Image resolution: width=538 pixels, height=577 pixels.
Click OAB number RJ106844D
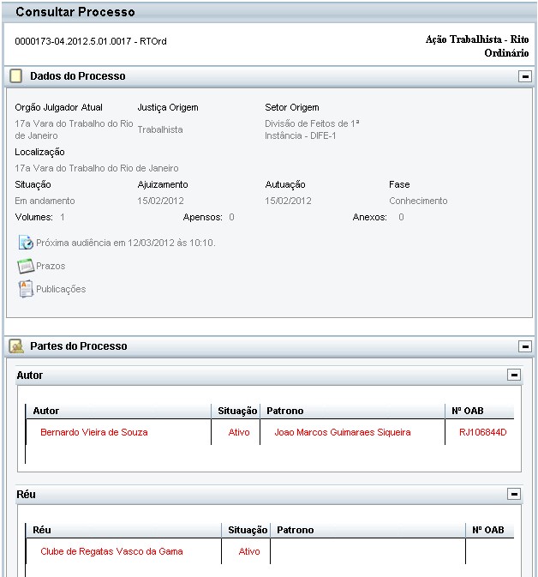[x=483, y=432]
